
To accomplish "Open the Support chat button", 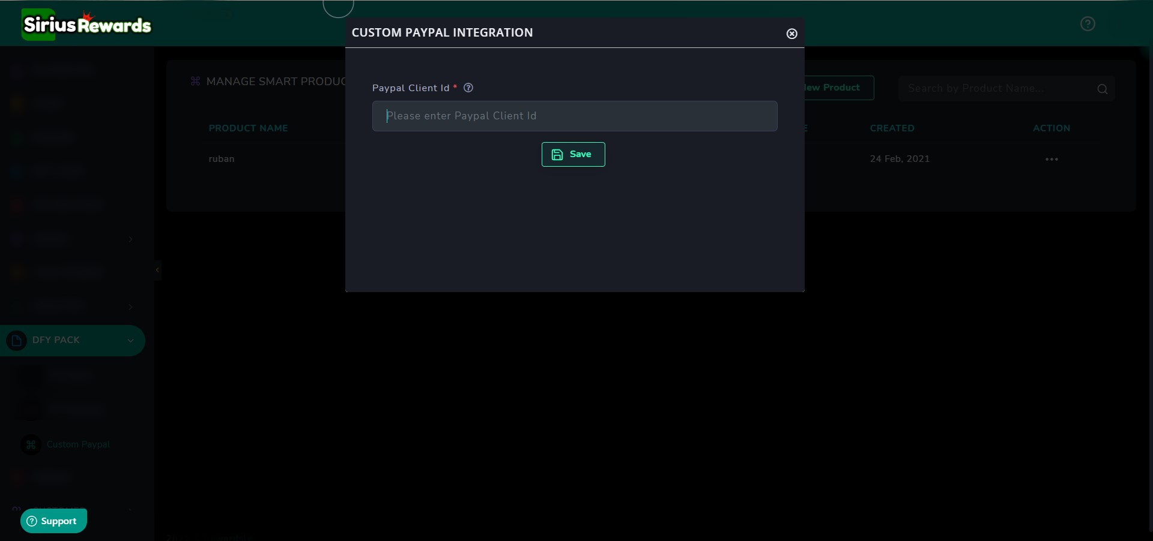I will 53,521.
